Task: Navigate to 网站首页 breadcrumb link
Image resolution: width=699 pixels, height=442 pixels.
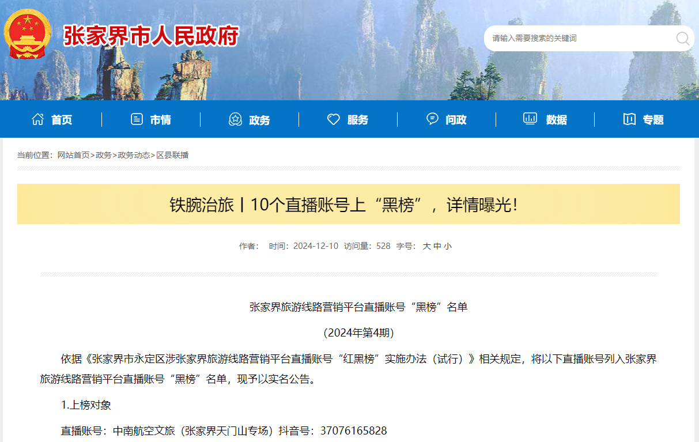Action: point(74,155)
